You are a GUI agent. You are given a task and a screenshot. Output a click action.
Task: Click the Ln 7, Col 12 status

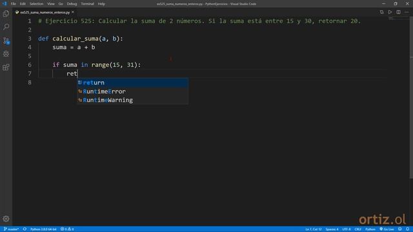[313, 229]
